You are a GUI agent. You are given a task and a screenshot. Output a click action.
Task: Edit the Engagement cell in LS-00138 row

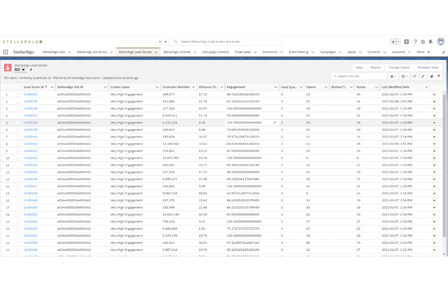tap(275, 123)
